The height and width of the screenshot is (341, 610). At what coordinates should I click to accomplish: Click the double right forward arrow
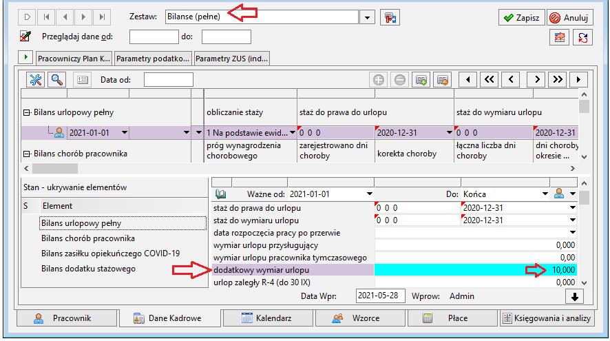[x=558, y=80]
